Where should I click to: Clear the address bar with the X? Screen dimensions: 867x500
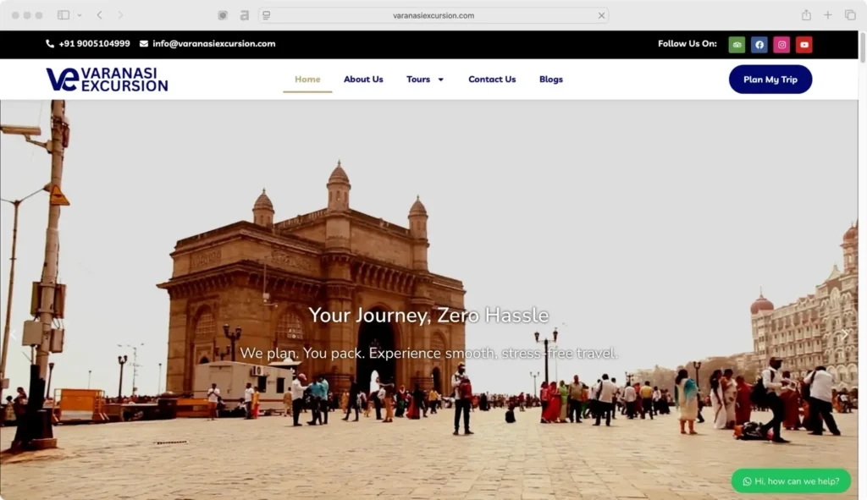tap(602, 14)
